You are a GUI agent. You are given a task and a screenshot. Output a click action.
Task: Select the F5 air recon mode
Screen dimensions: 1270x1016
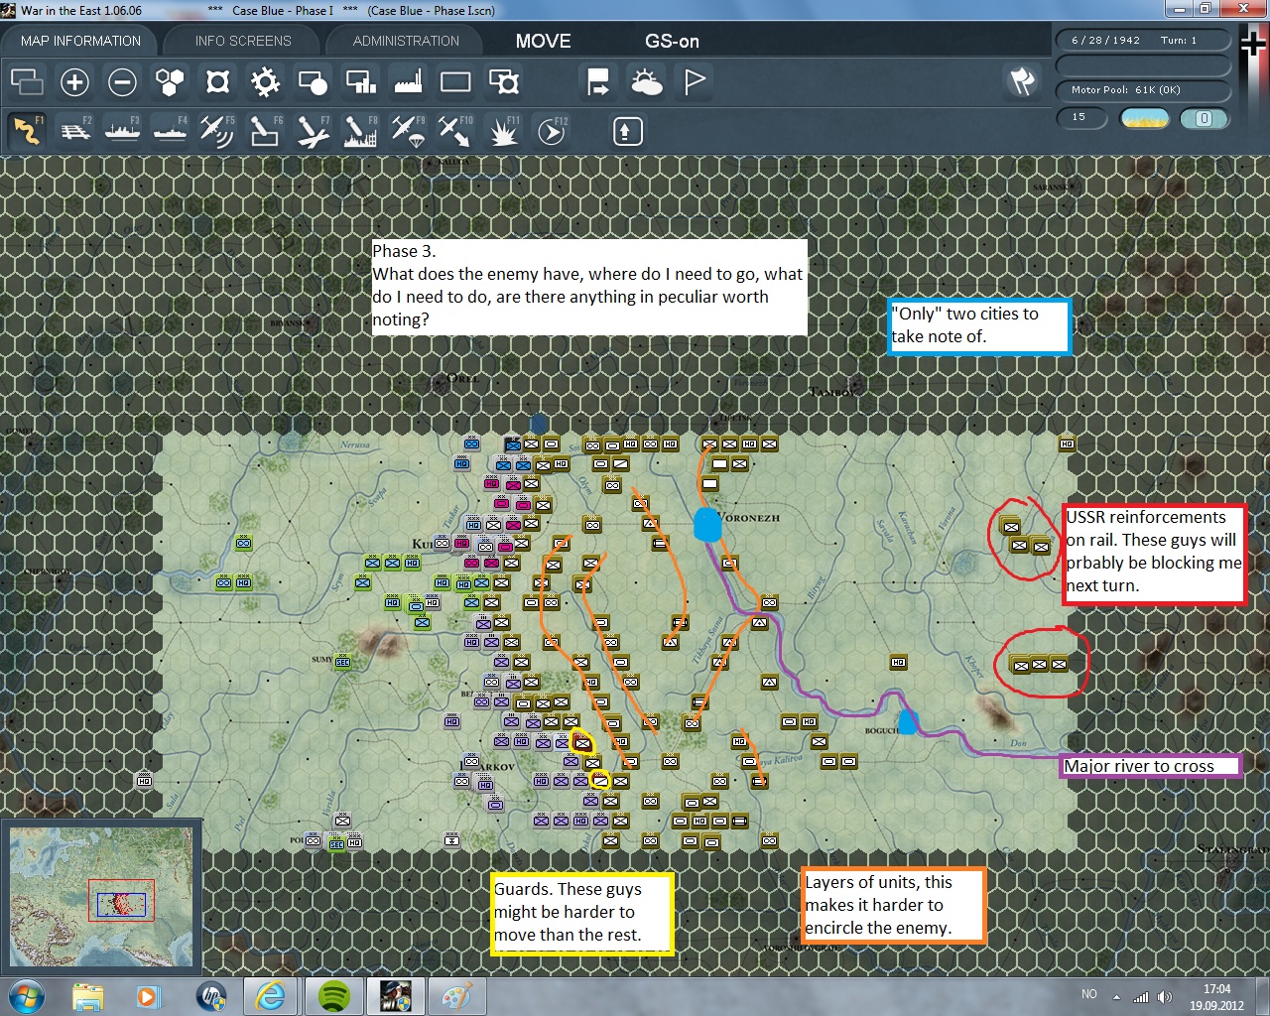pos(217,131)
